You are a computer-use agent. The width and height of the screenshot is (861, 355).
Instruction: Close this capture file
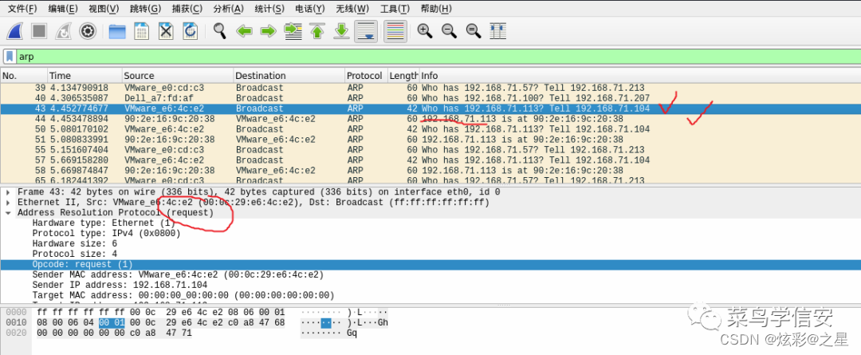click(166, 31)
